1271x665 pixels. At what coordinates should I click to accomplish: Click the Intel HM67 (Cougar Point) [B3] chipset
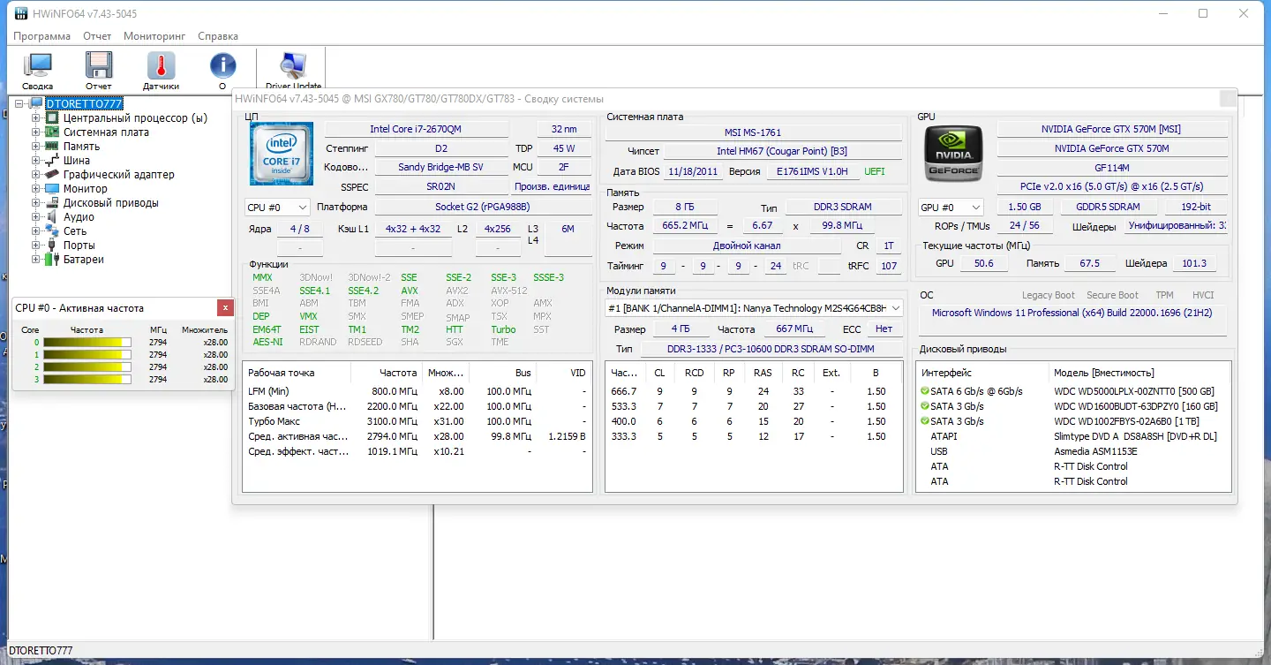tap(782, 152)
